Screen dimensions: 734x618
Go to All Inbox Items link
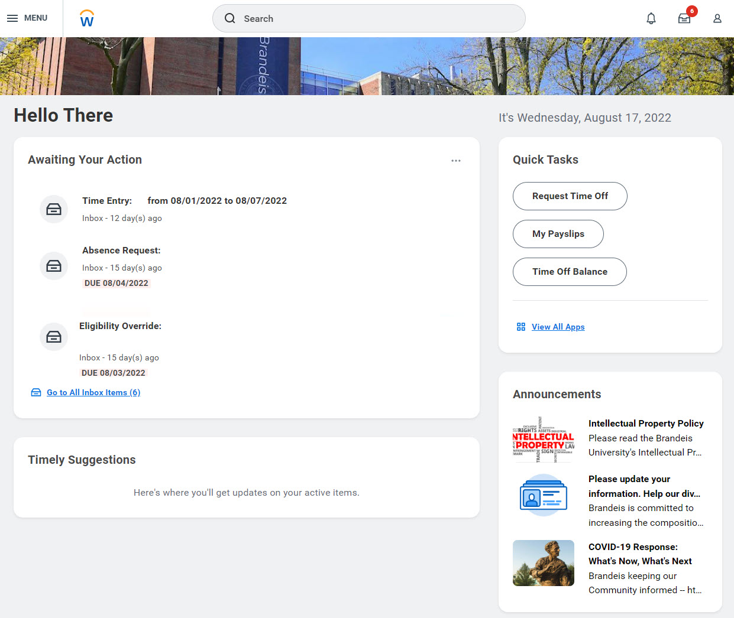[x=93, y=392]
